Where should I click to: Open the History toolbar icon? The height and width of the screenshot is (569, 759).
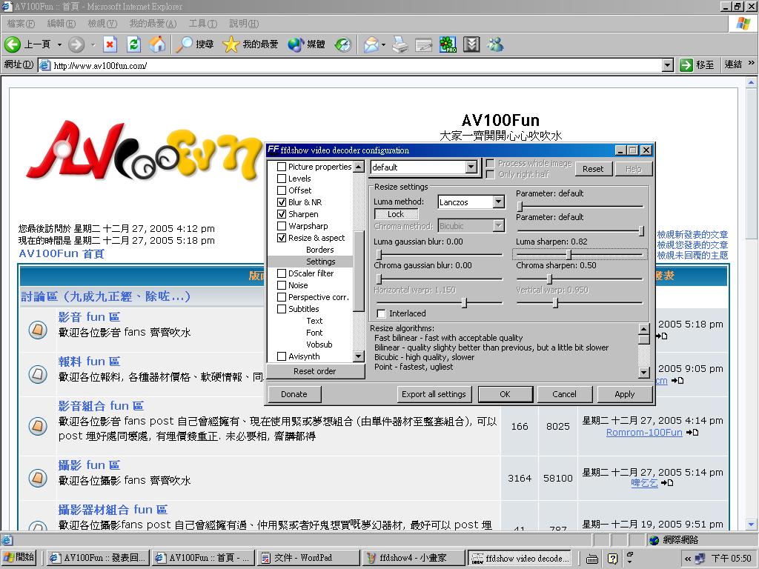[x=342, y=44]
